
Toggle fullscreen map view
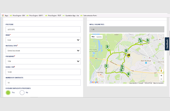161,37
